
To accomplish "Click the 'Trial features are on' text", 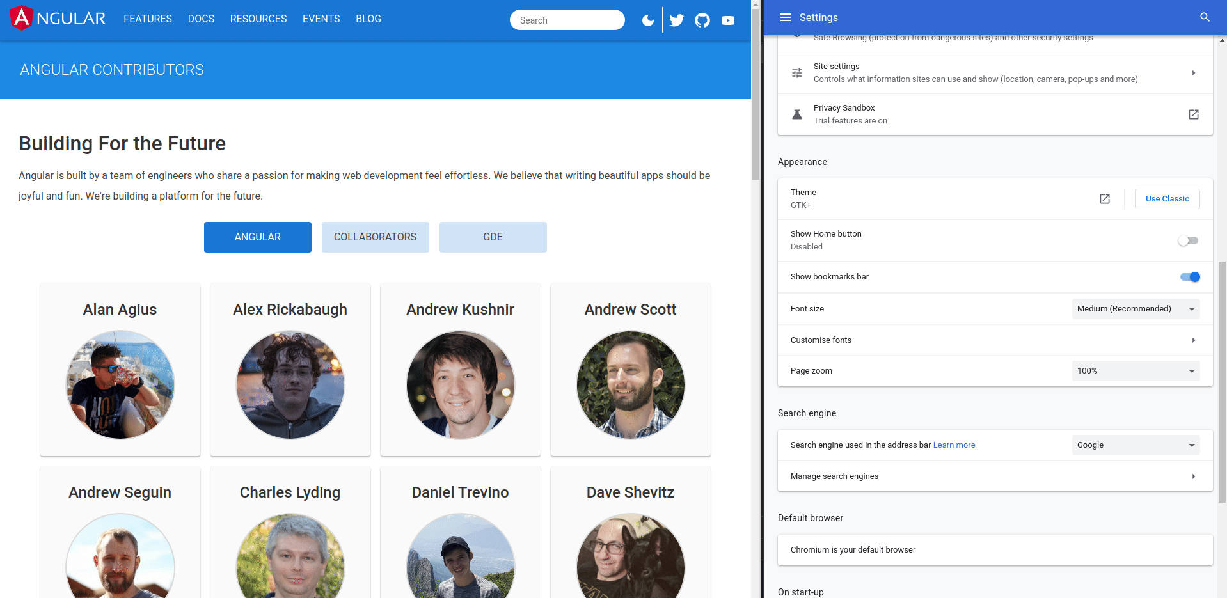I will click(x=850, y=121).
